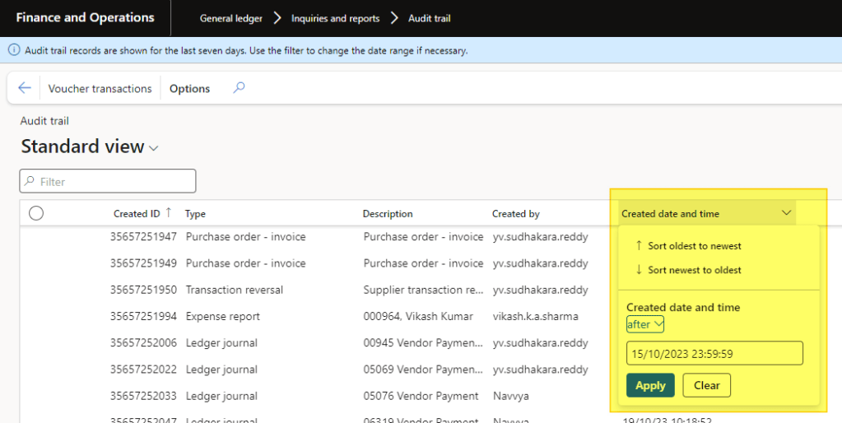This screenshot has height=423, width=842.
Task: Click the back arrow icon
Action: coord(25,88)
